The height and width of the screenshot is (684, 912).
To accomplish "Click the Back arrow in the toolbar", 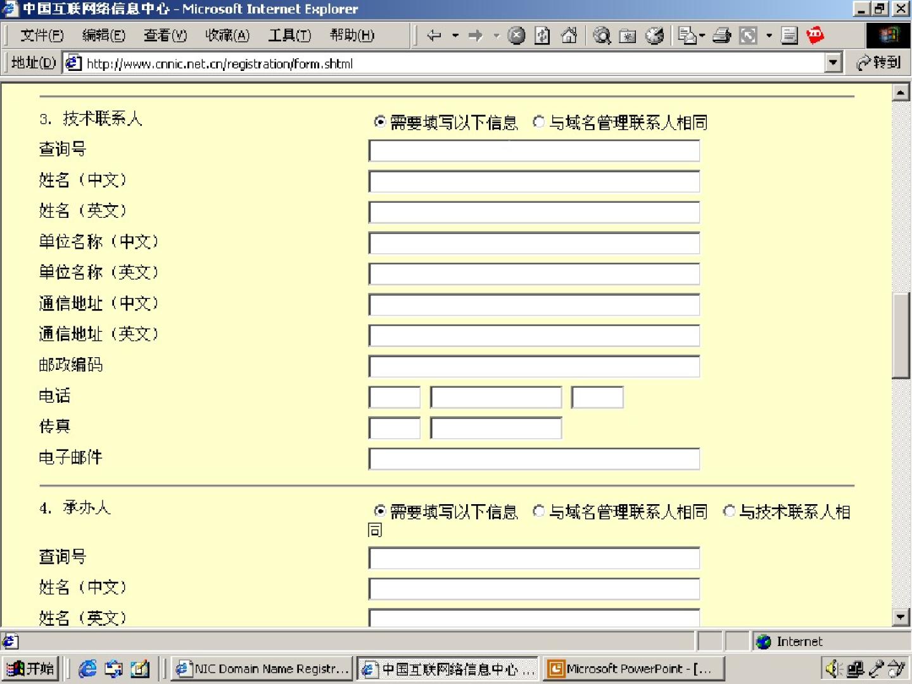I will click(434, 35).
